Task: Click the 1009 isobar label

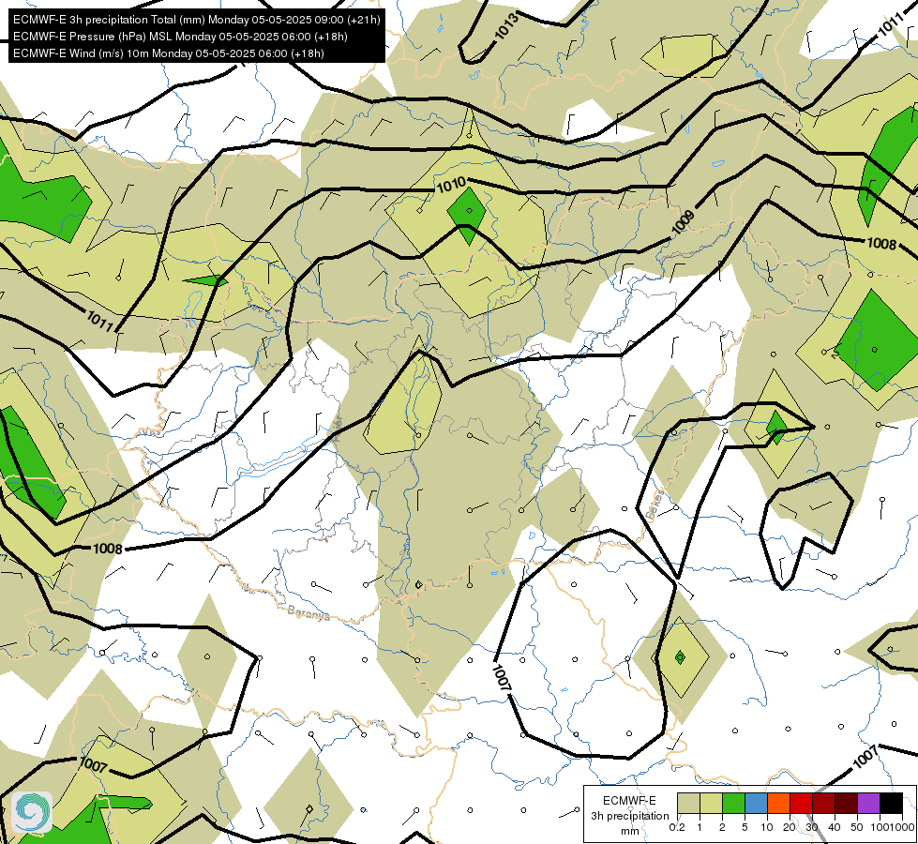Action: 683,222
